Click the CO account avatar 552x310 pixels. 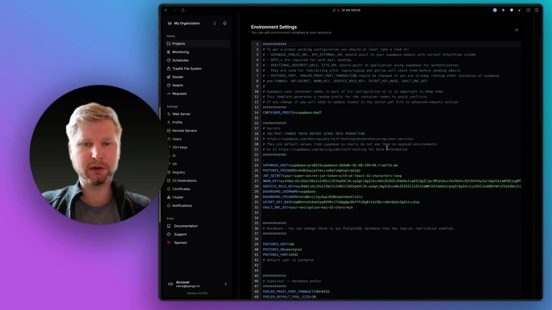[x=170, y=284]
